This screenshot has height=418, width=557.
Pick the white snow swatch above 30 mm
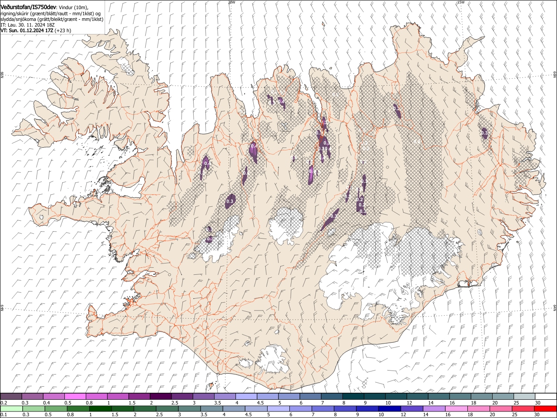[x=545, y=397]
